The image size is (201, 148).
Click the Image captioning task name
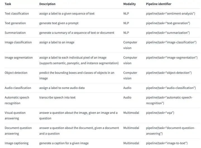(x=16, y=143)
